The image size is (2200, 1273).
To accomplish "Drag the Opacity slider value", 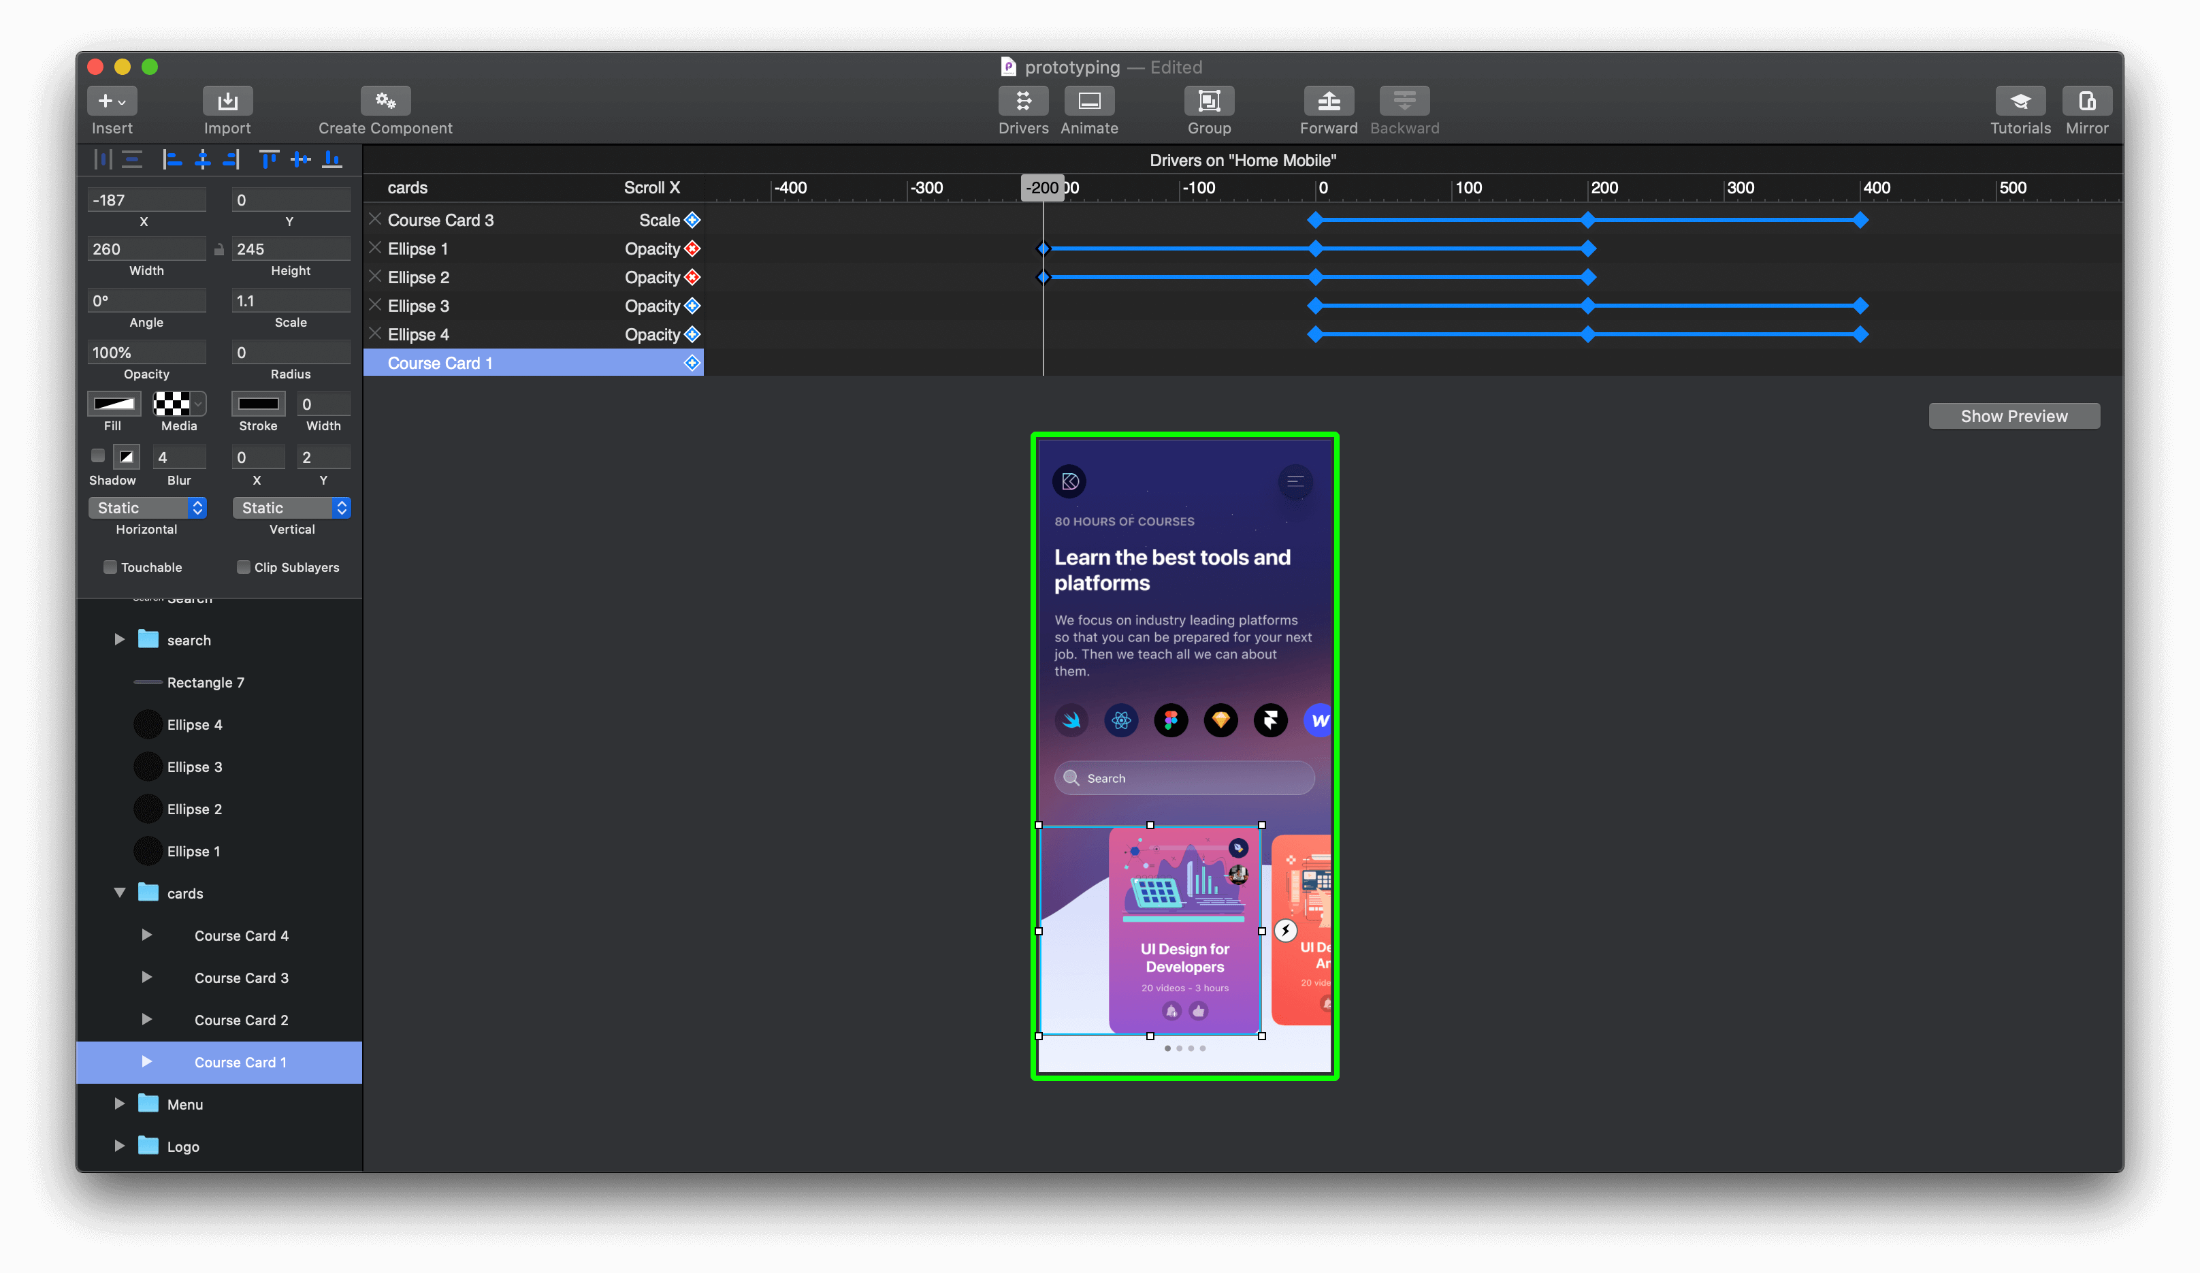I will [147, 351].
